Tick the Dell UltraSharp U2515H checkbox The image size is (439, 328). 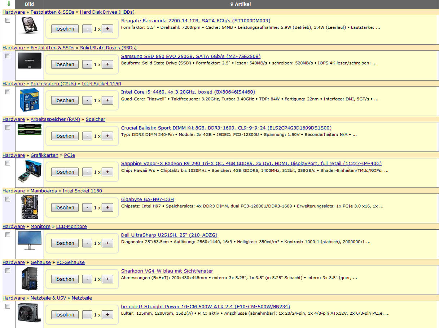(x=8, y=235)
